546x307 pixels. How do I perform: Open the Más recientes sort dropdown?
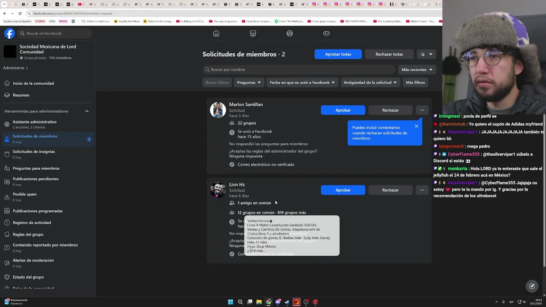[417, 70]
